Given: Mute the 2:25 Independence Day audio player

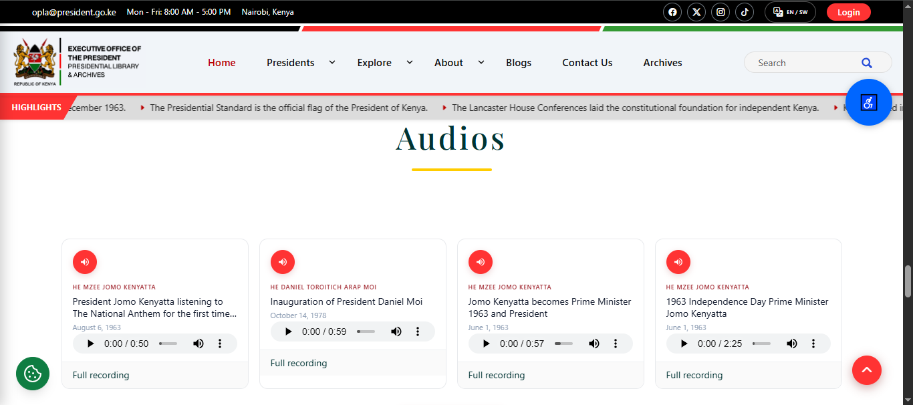Looking at the screenshot, I should (792, 344).
